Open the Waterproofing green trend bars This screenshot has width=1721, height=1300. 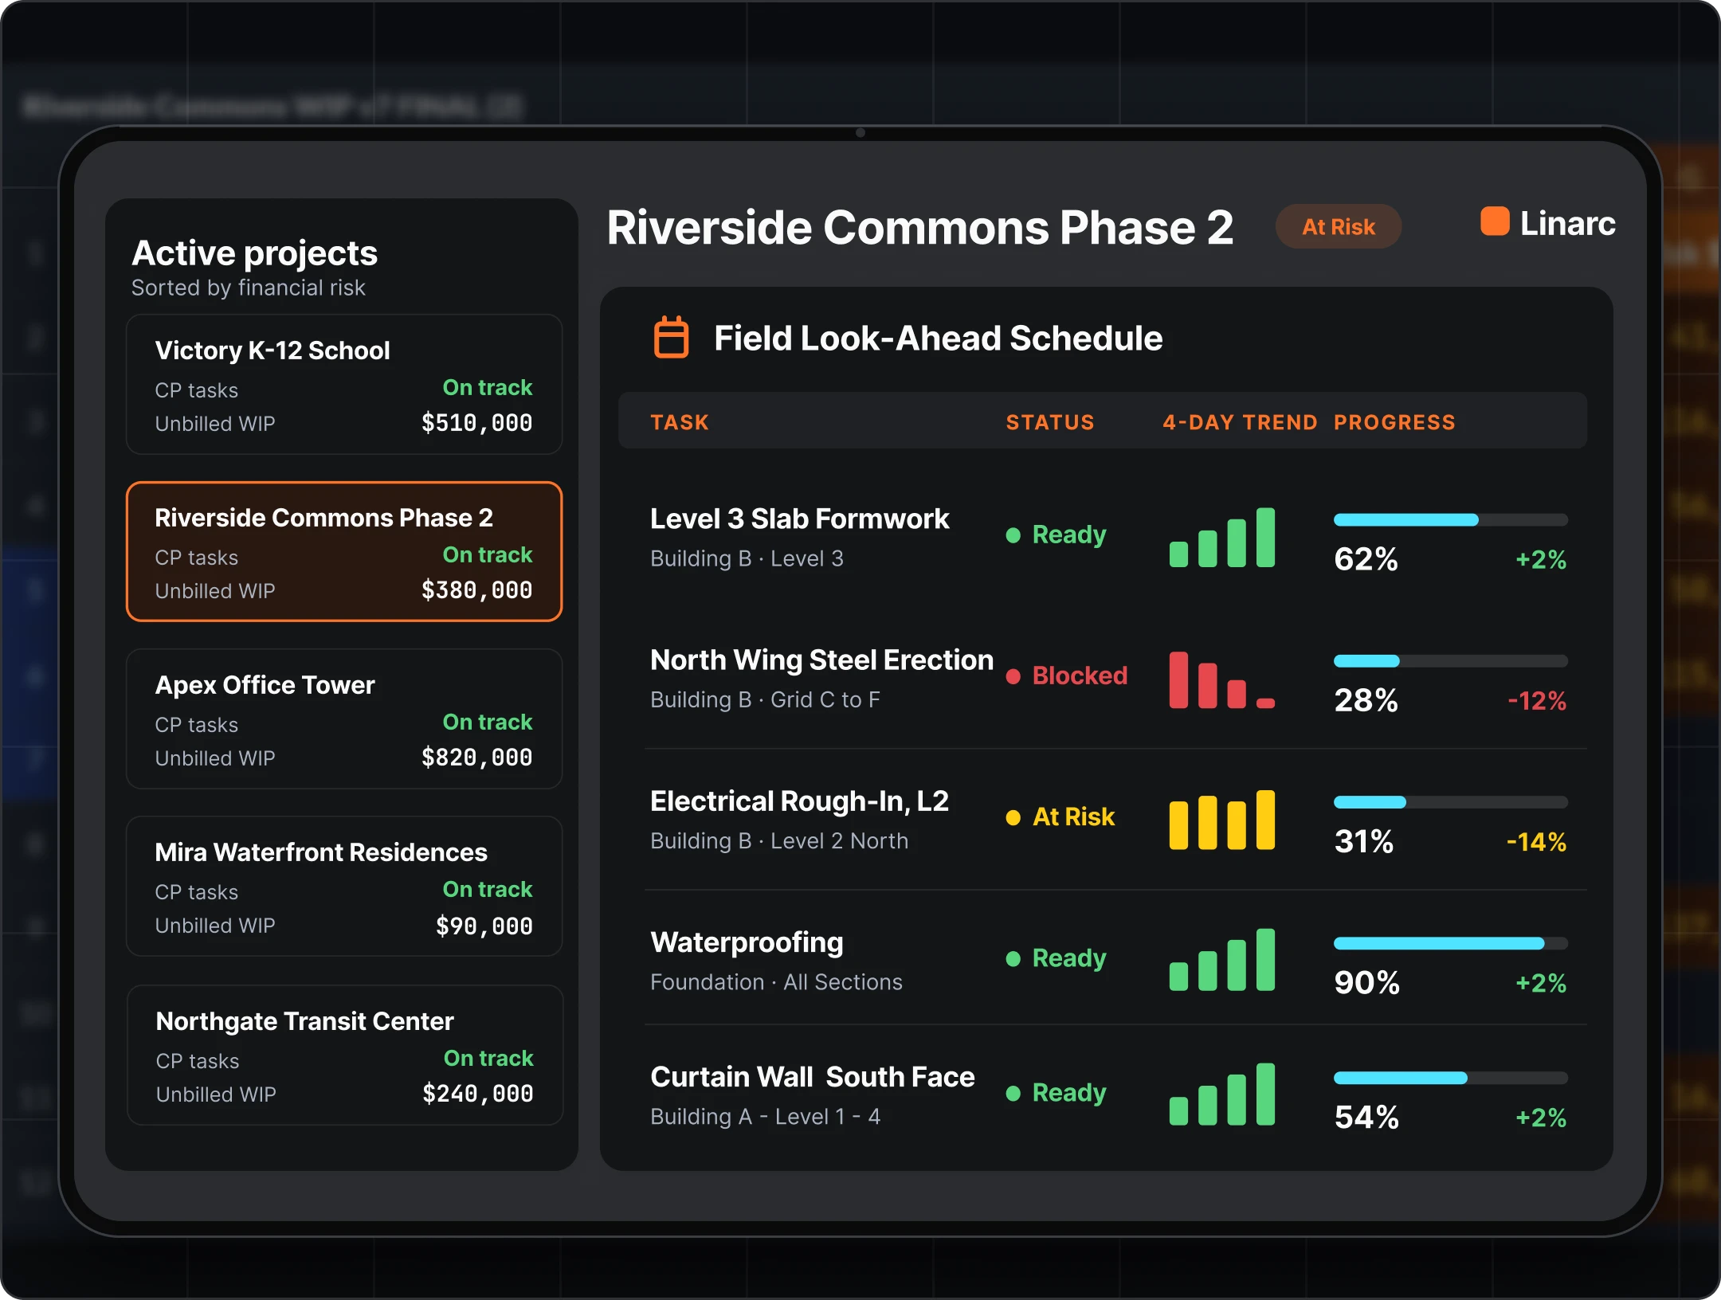click(1222, 960)
